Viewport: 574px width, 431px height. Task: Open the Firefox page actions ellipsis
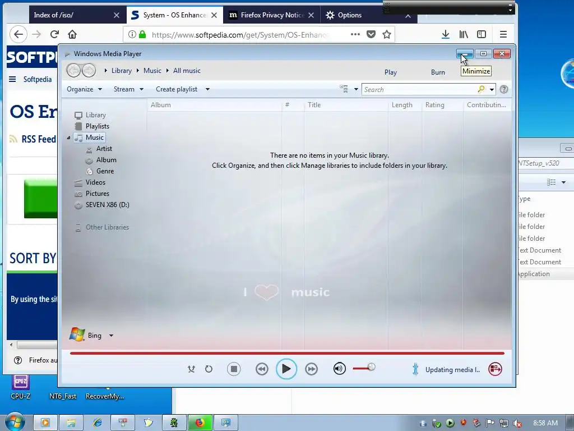click(355, 34)
